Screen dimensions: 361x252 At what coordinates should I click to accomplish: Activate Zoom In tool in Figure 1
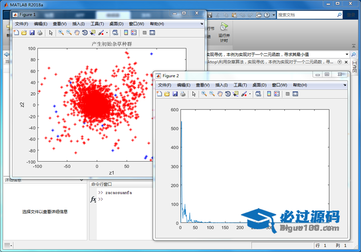tap(61, 33)
